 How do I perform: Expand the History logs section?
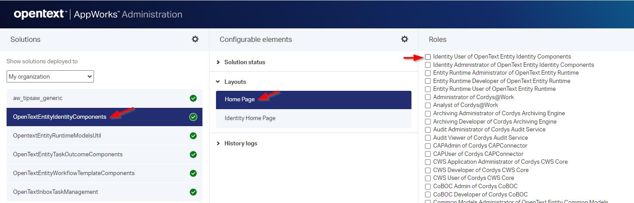(240, 144)
